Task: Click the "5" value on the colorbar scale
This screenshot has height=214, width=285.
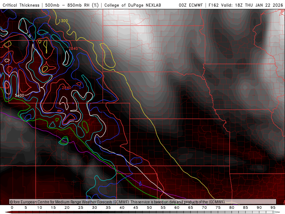Action: (26, 208)
